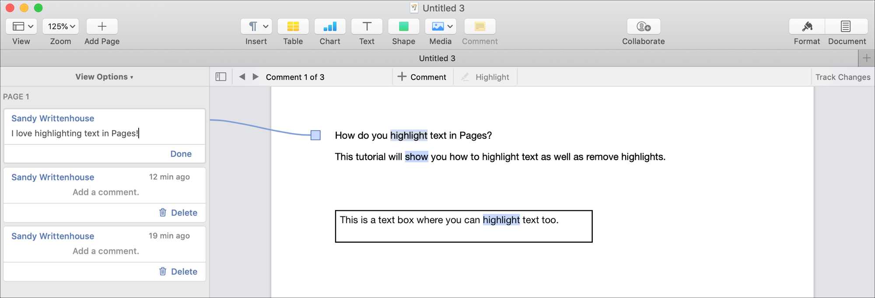Open the View dropdown in toolbar

click(x=21, y=27)
